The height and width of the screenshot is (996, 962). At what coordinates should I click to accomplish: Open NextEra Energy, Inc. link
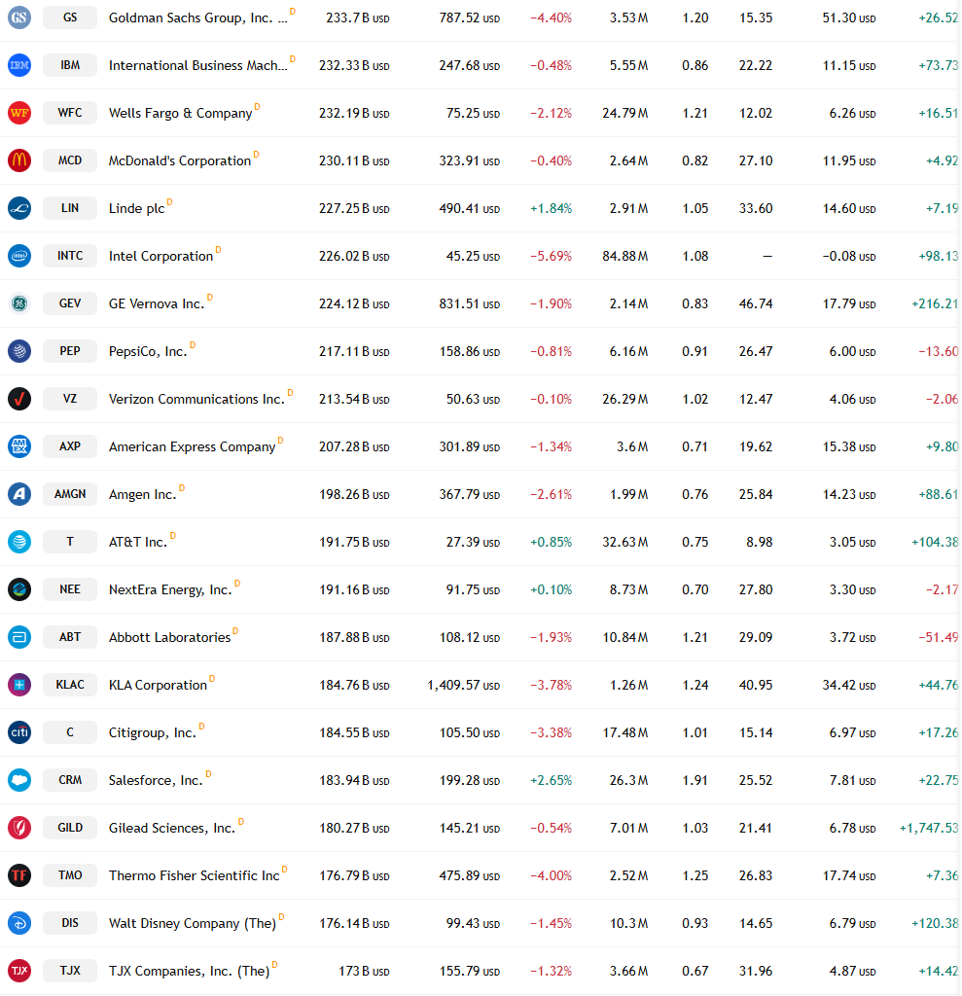[170, 589]
